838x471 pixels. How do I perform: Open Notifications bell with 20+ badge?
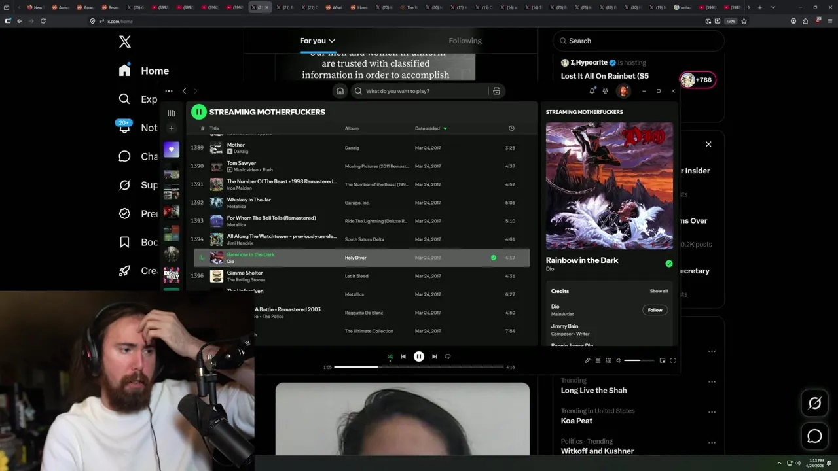(124, 127)
